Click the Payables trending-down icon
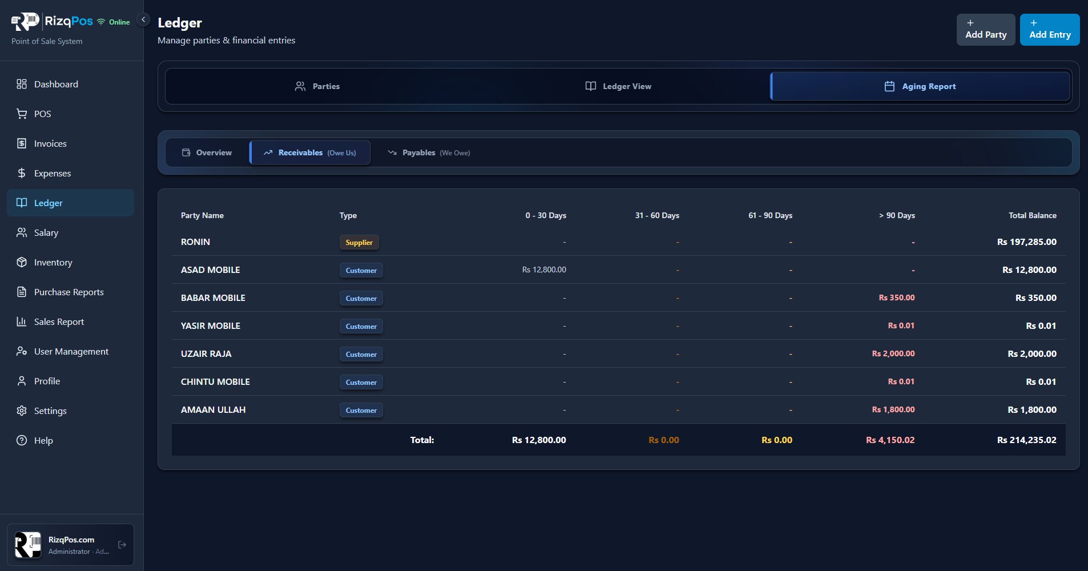This screenshot has width=1088, height=571. point(392,152)
